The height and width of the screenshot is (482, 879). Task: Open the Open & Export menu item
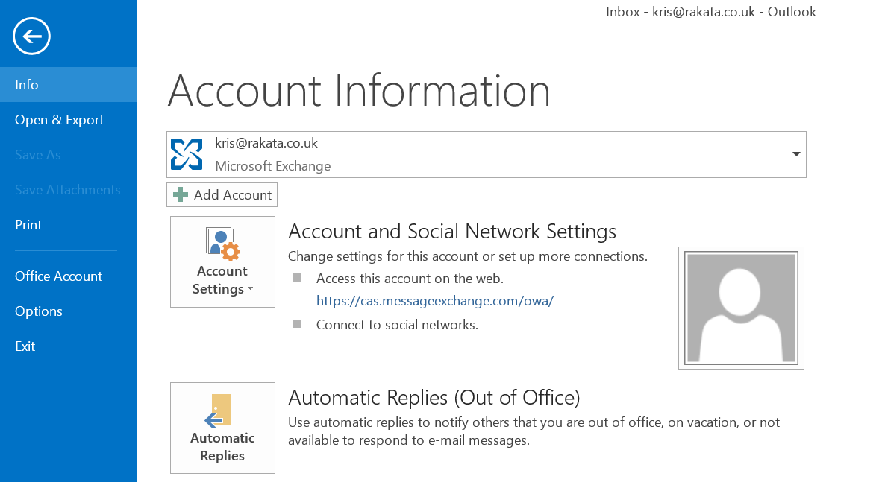pyautogui.click(x=68, y=120)
